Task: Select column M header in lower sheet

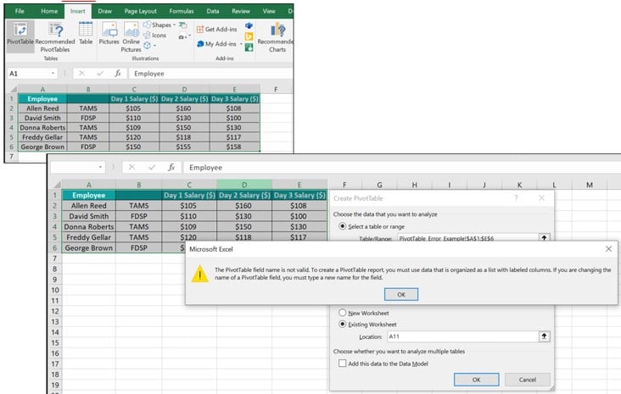Action: 590,185
